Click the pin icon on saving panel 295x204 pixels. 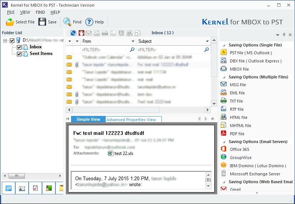click(284, 35)
